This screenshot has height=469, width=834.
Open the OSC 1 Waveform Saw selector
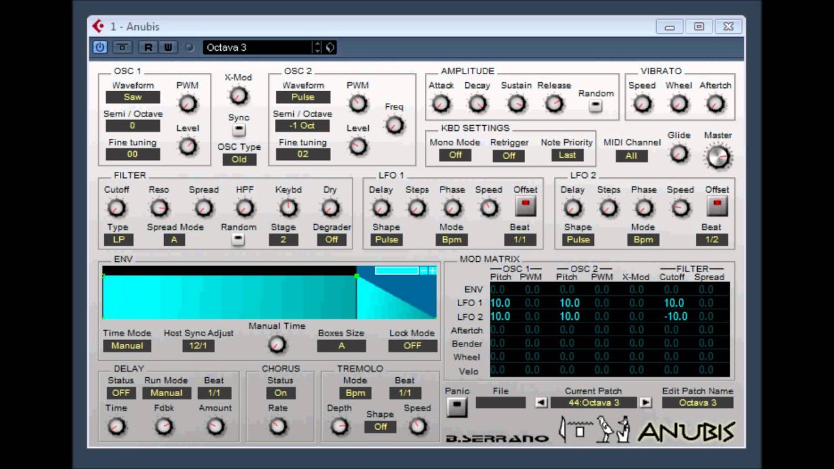[x=132, y=97]
